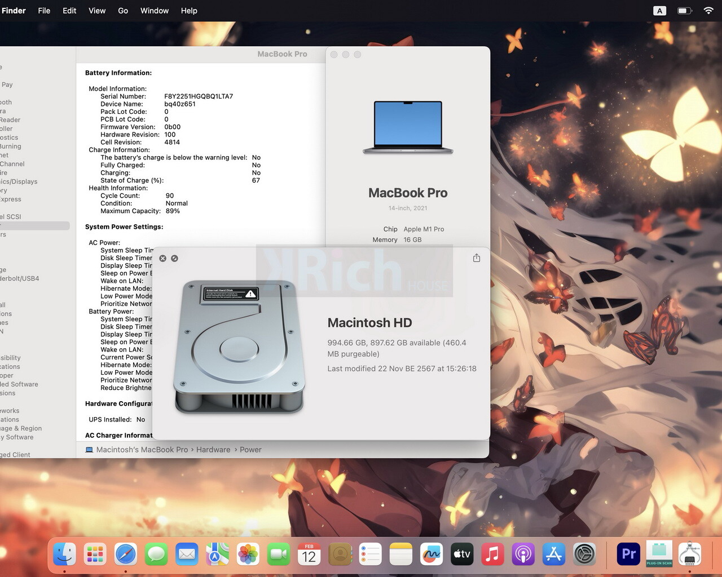Open the File menu
This screenshot has height=577, width=722.
click(x=44, y=11)
